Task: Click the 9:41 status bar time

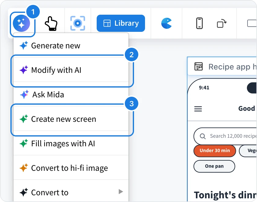Action: click(x=204, y=88)
